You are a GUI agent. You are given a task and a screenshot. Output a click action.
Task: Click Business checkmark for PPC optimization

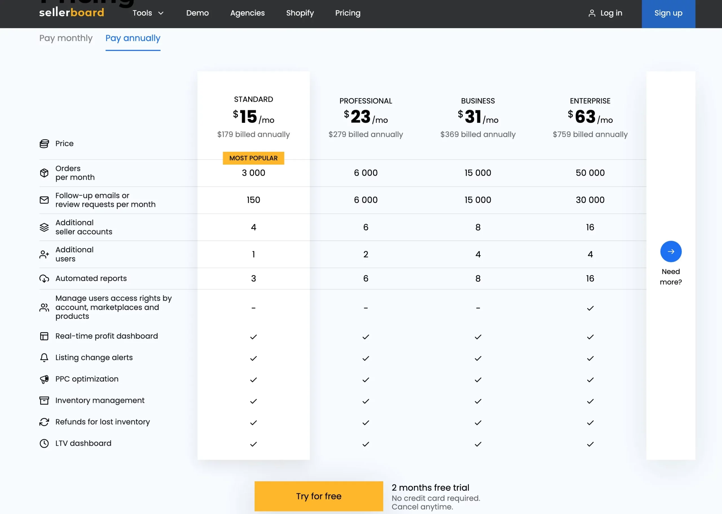pos(478,380)
